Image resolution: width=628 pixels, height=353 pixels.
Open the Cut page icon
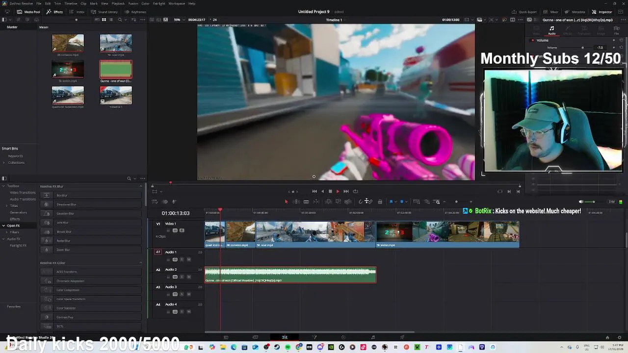255,337
